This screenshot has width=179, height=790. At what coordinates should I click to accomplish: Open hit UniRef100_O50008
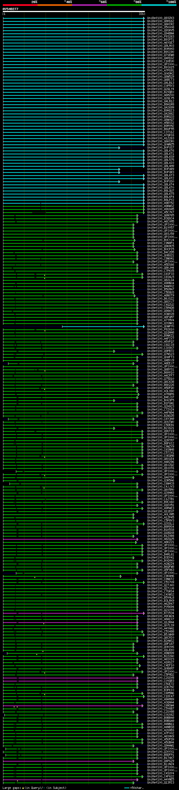click(161, 27)
